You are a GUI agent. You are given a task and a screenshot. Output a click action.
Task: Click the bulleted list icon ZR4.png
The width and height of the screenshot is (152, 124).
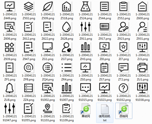tap(67, 68)
